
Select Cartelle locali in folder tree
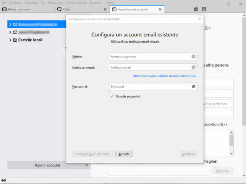click(30, 40)
